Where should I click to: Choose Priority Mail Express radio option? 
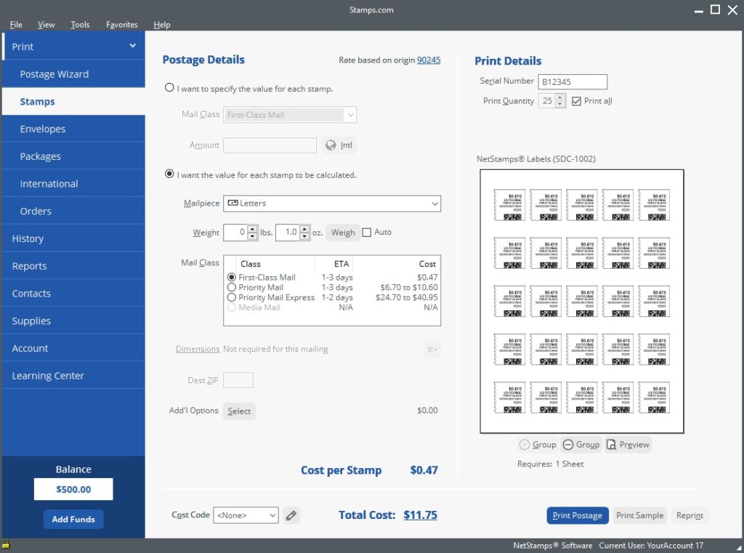tap(232, 297)
